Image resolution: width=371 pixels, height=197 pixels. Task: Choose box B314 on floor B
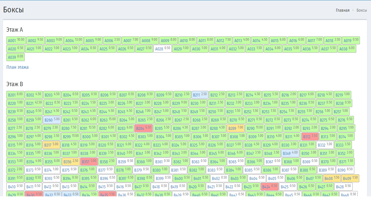[346, 137]
